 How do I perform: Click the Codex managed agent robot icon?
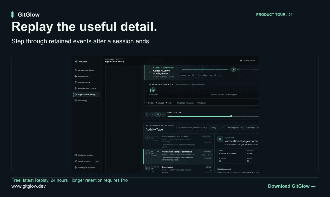(149, 72)
